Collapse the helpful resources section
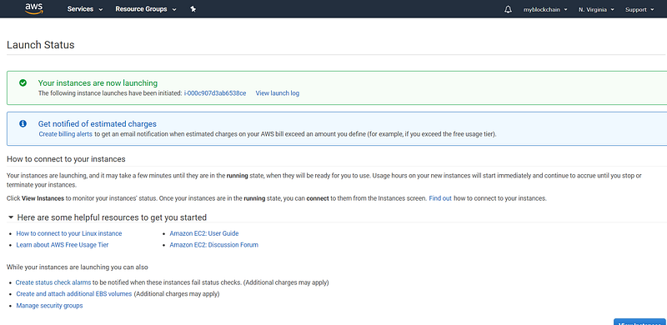This screenshot has width=667, height=325. 11,217
